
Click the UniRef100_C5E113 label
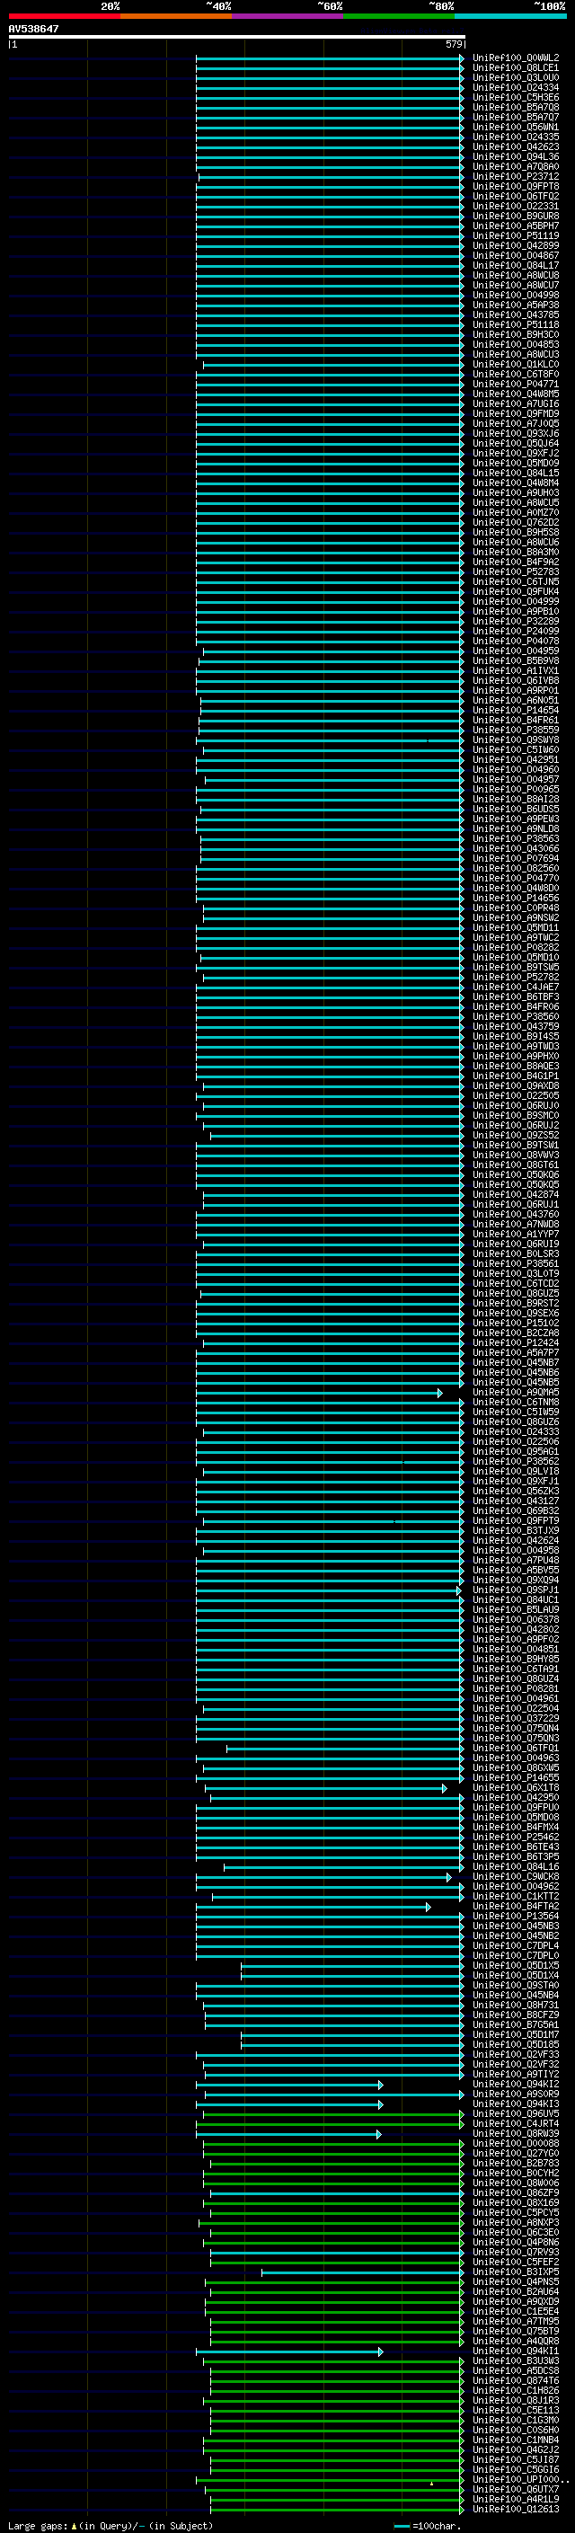click(x=516, y=2410)
